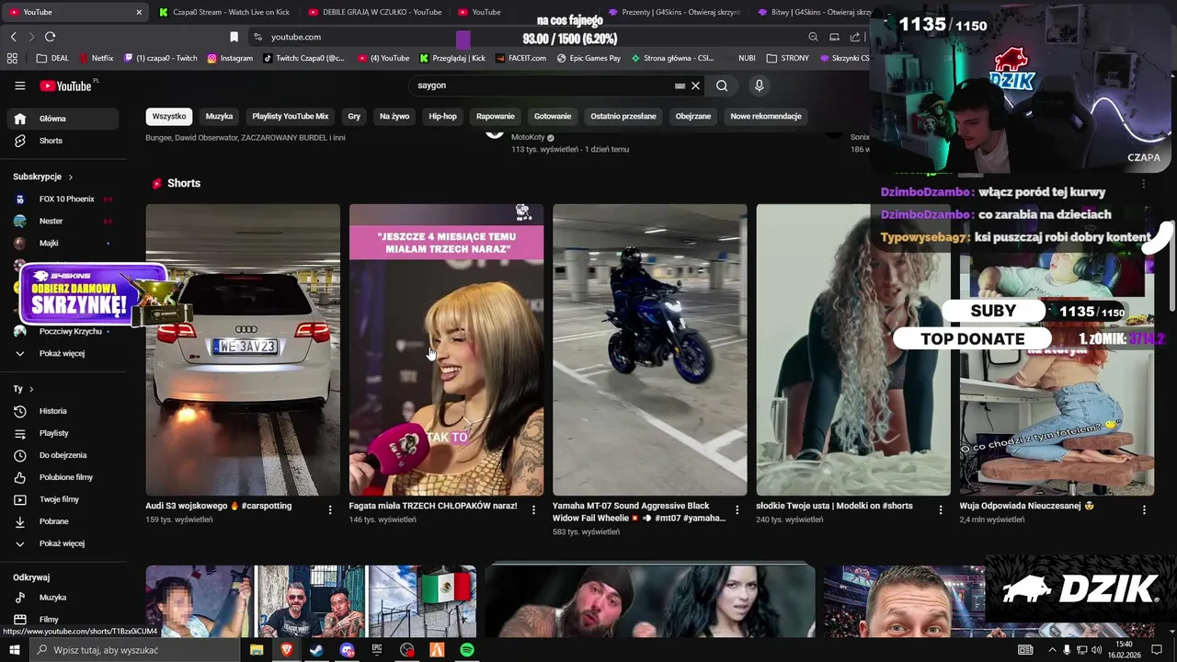Click the YouTube logo
1177x662 pixels.
pos(68,86)
